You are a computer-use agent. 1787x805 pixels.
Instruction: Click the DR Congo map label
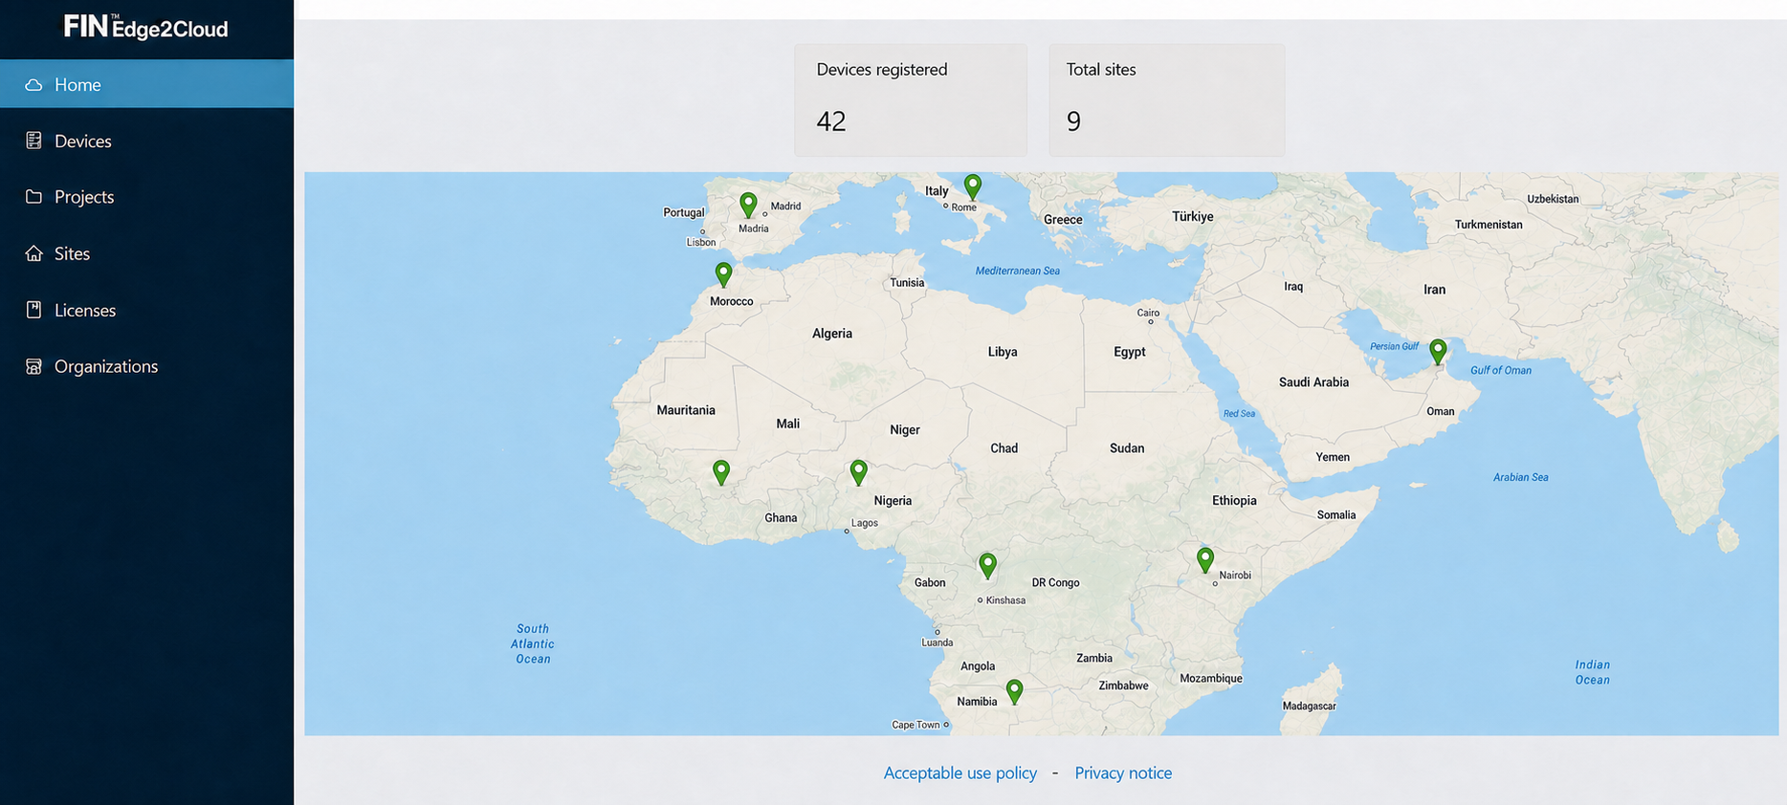(x=1056, y=582)
